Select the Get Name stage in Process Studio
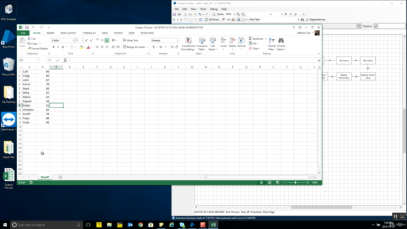Image resolution: width=407 pixels, height=229 pixels. pyautogui.click(x=344, y=60)
